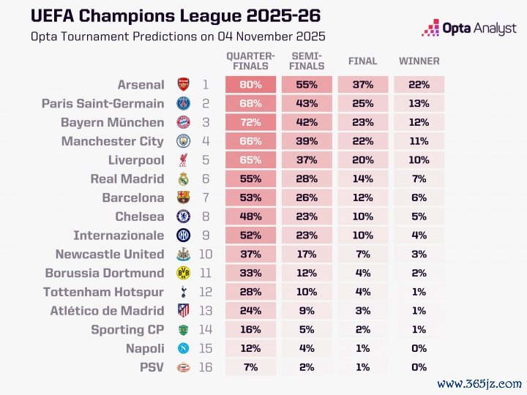Screen dimensions: 527x395
Task: Click the Chelsea club badge
Action: tap(182, 217)
